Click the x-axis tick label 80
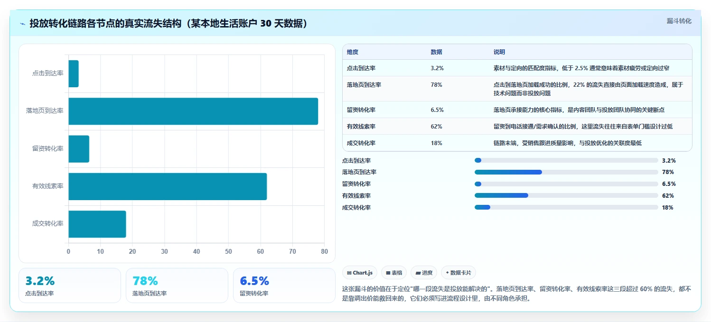The image size is (711, 322). click(x=324, y=251)
